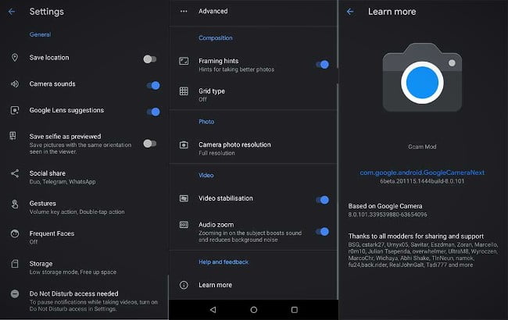This screenshot has height=320, width=508.
Task: Go back using Settings header arrow
Action: tap(12, 12)
